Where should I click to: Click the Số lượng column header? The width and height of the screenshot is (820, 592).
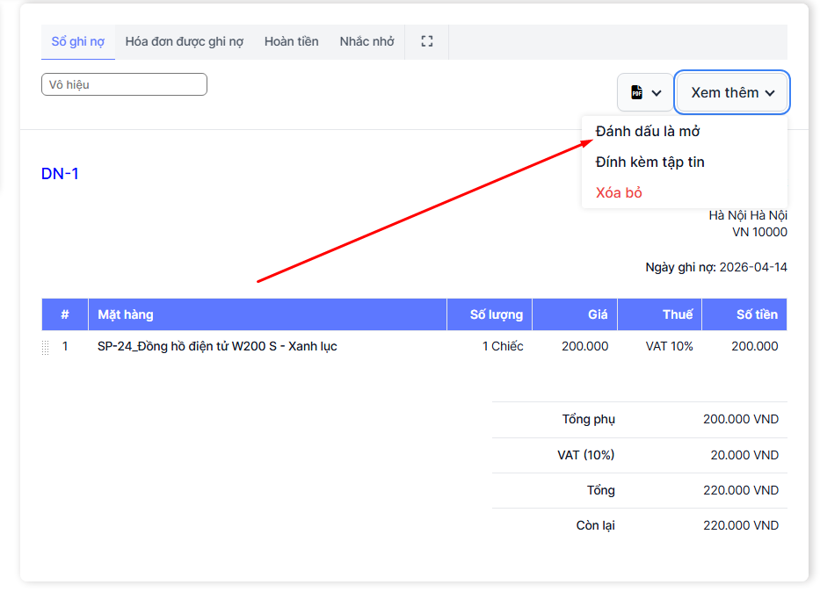[x=496, y=314]
